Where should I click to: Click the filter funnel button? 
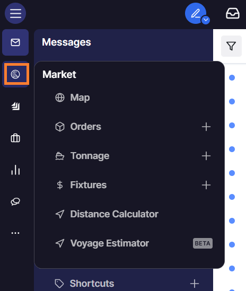tap(231, 46)
